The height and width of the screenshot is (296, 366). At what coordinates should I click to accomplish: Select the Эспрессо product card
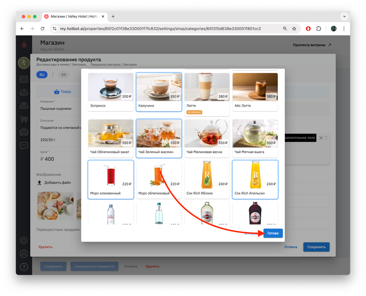point(111,92)
